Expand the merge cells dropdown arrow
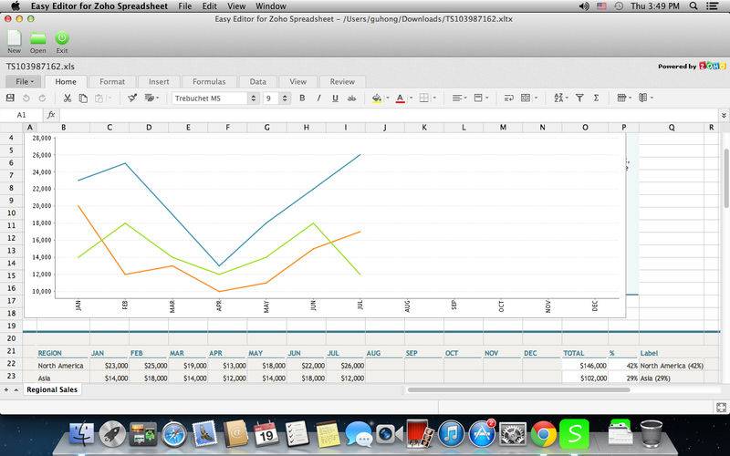The width and height of the screenshot is (730, 456). [x=536, y=98]
